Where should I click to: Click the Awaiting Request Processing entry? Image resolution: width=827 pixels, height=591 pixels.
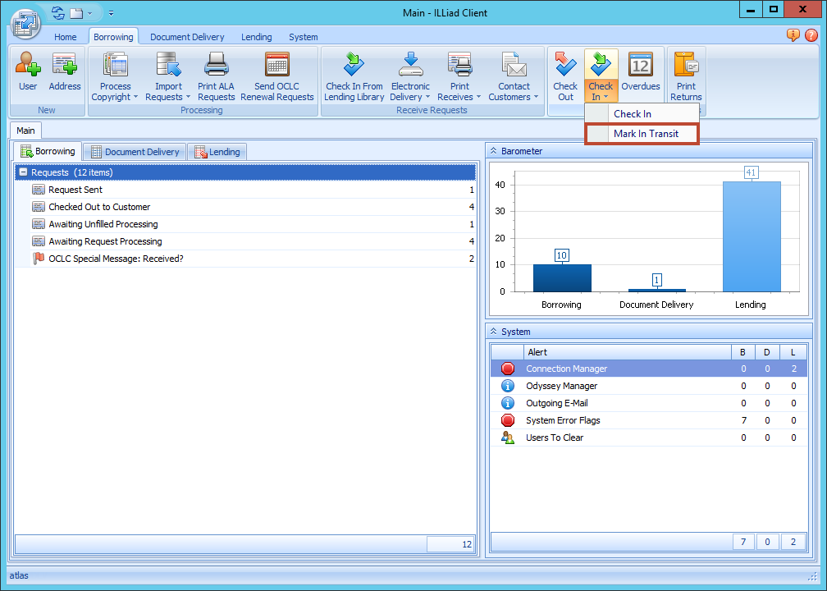[x=107, y=241]
